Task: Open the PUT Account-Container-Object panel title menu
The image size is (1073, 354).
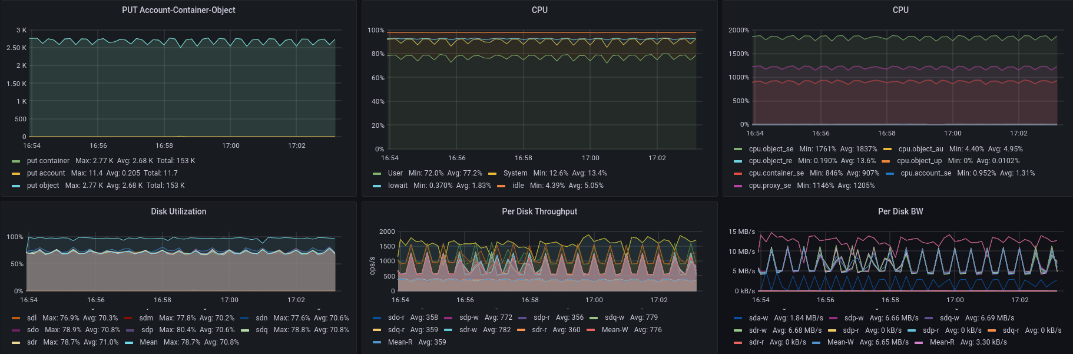Action: click(178, 10)
